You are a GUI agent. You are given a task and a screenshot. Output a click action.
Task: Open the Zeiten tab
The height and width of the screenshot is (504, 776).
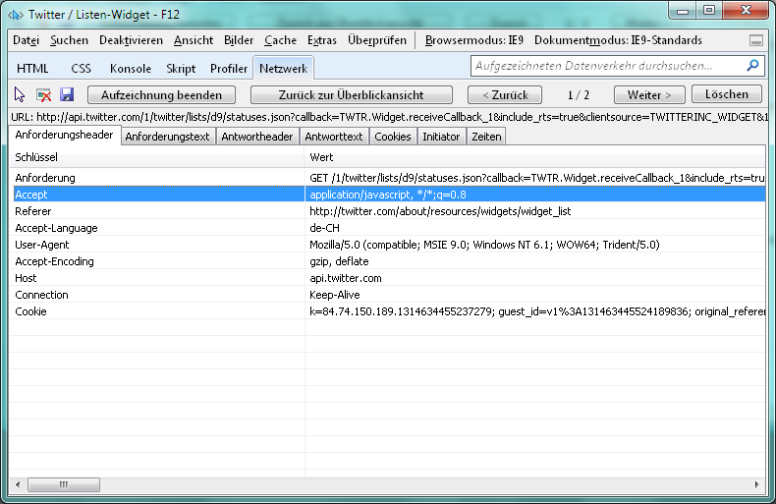[486, 137]
